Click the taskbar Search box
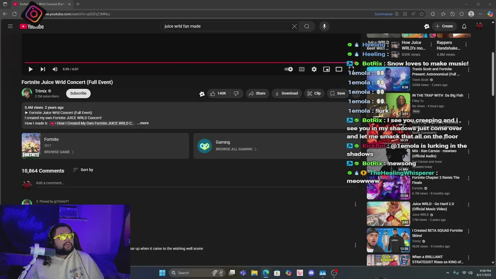This screenshot has height=279, width=496. [197, 273]
